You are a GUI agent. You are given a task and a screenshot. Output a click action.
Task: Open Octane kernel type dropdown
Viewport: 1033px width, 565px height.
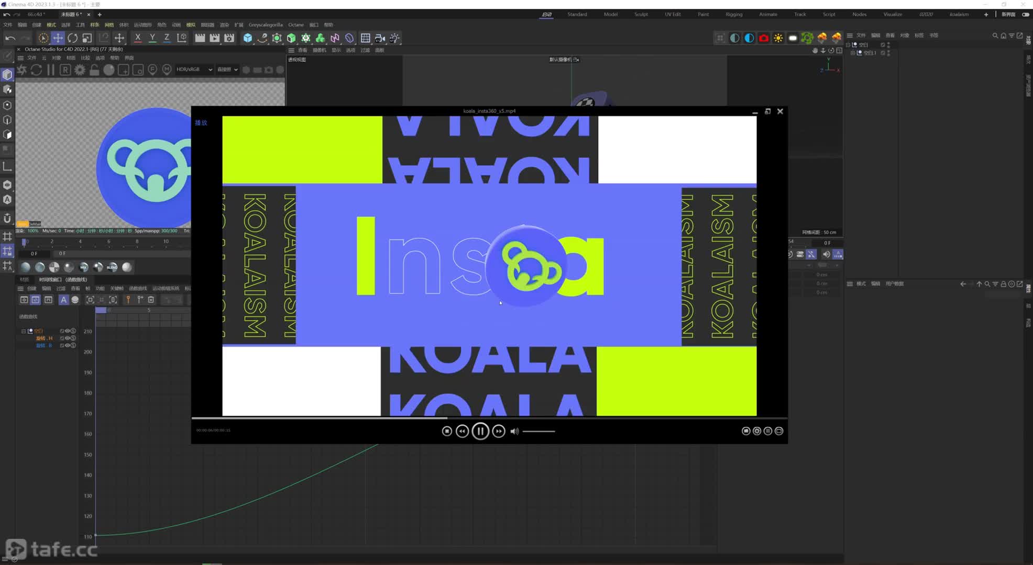click(x=227, y=70)
